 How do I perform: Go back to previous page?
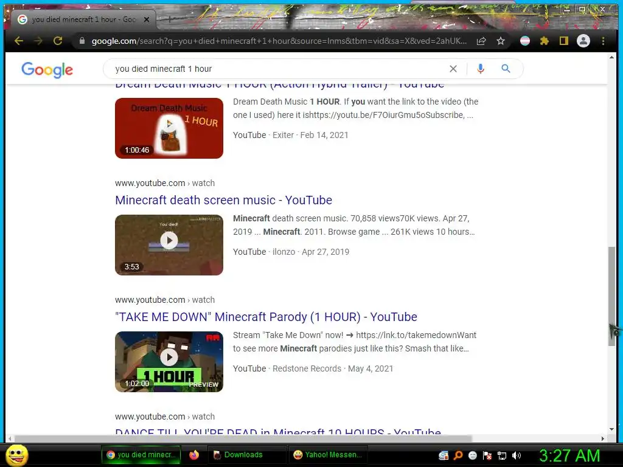(x=19, y=41)
